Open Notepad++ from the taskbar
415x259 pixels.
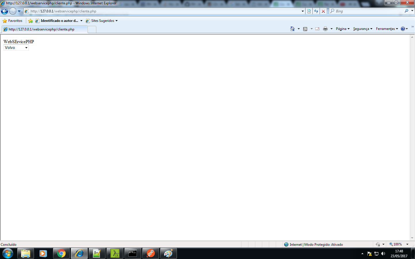[x=97, y=254]
